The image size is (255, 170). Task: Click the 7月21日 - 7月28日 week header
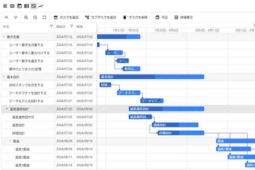coord(126,30)
